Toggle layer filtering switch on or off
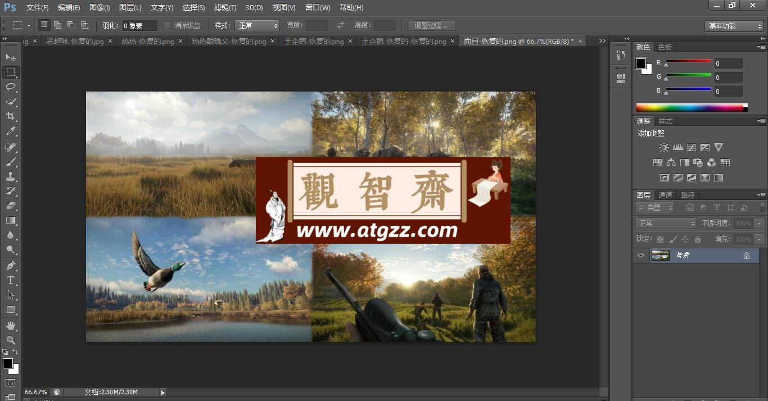The height and width of the screenshot is (401, 768). pos(762,207)
